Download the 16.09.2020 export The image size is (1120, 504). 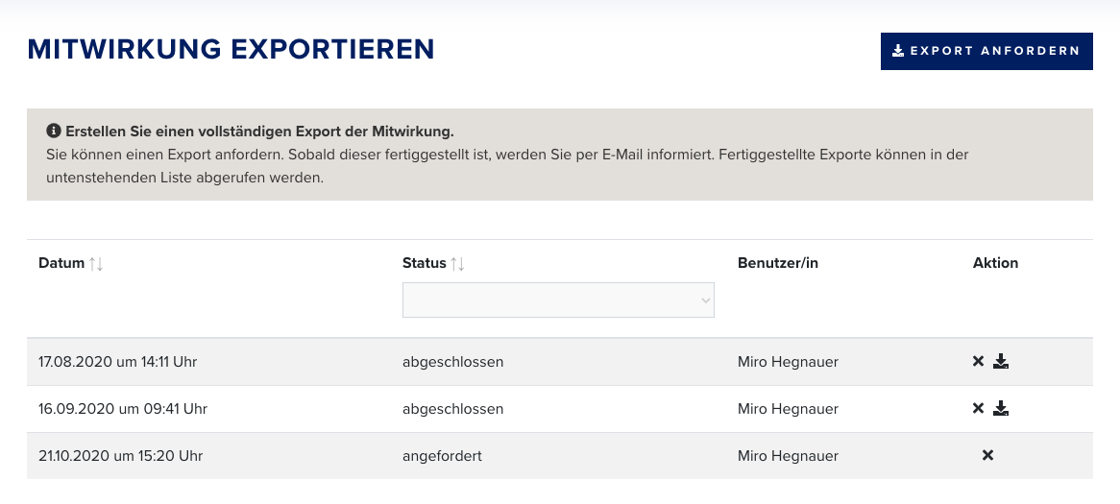tap(1001, 408)
